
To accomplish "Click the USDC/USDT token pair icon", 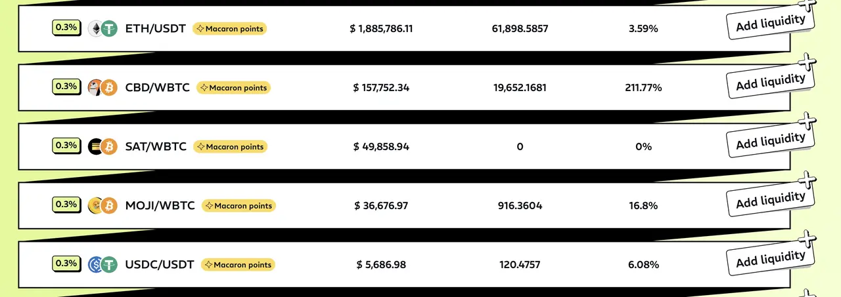I will (x=102, y=265).
